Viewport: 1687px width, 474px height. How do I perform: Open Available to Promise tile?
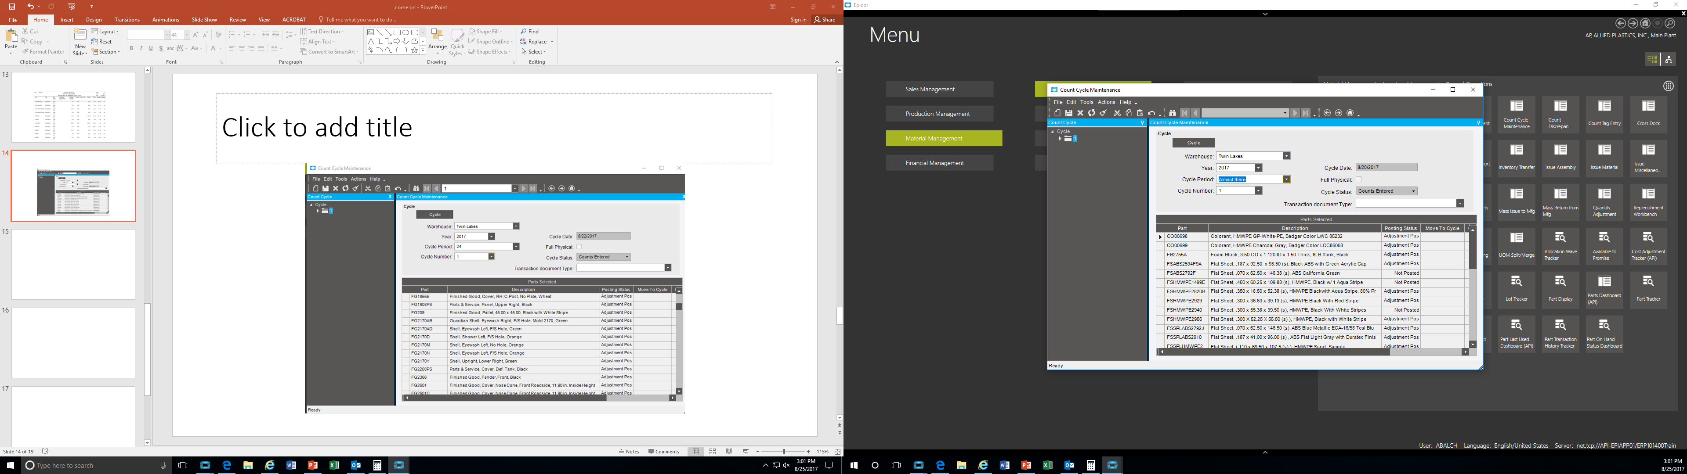1604,245
